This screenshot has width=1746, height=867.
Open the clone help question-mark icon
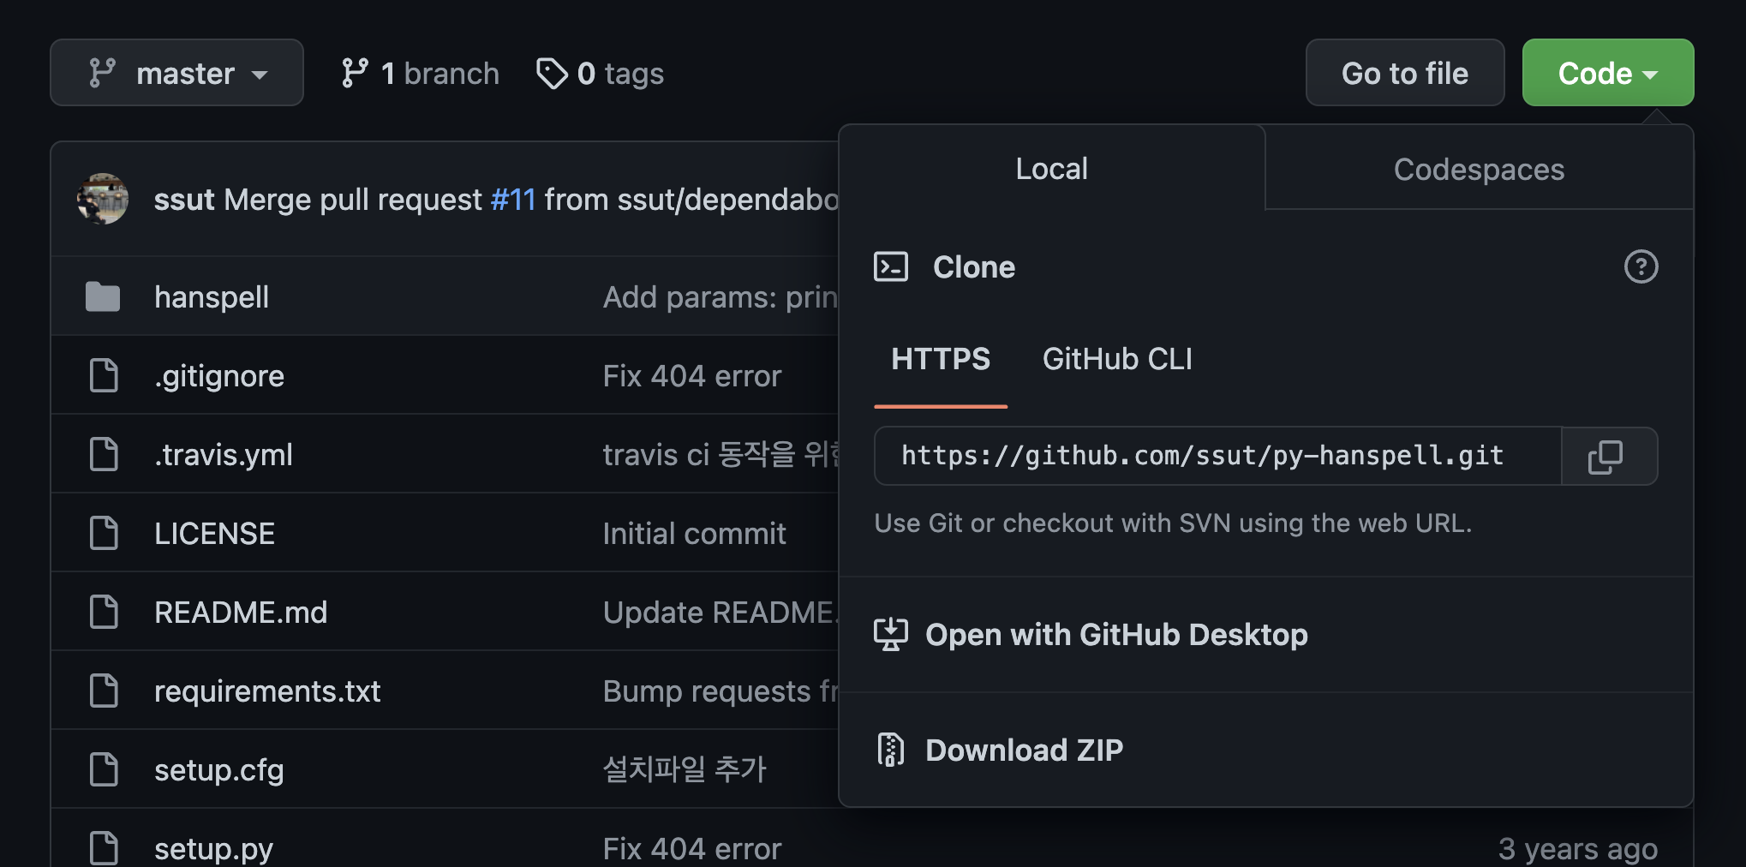(1641, 266)
